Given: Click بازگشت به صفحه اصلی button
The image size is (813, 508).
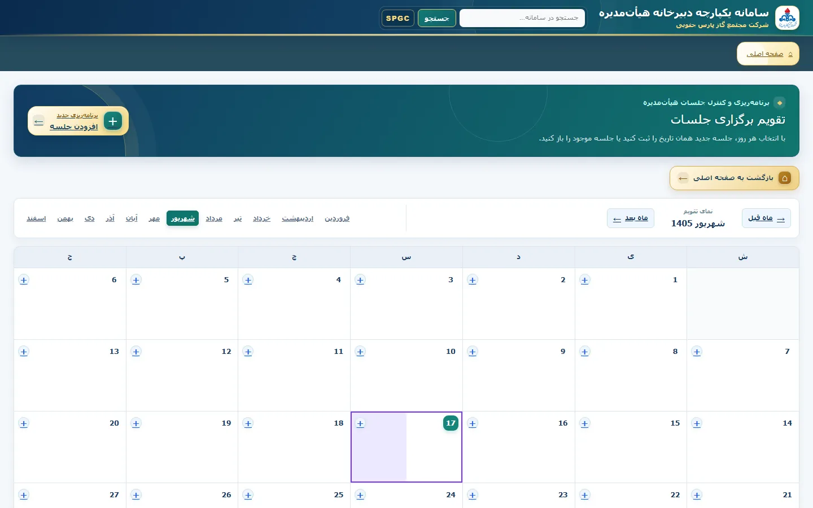Looking at the screenshot, I should point(734,178).
